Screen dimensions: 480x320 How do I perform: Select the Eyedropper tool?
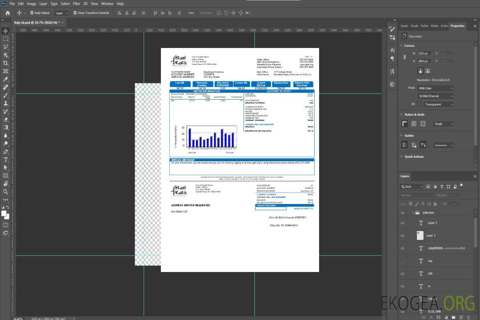pos(5,79)
